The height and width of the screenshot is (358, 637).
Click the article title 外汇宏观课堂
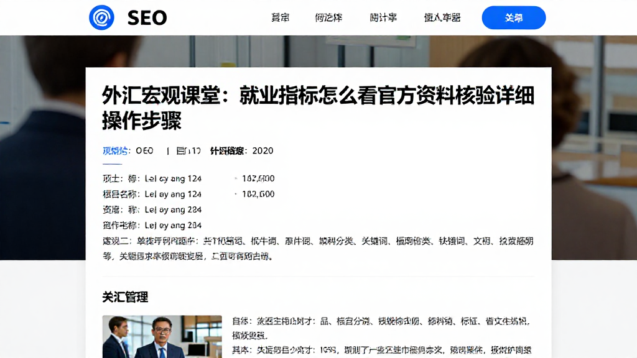pyautogui.click(x=318, y=108)
